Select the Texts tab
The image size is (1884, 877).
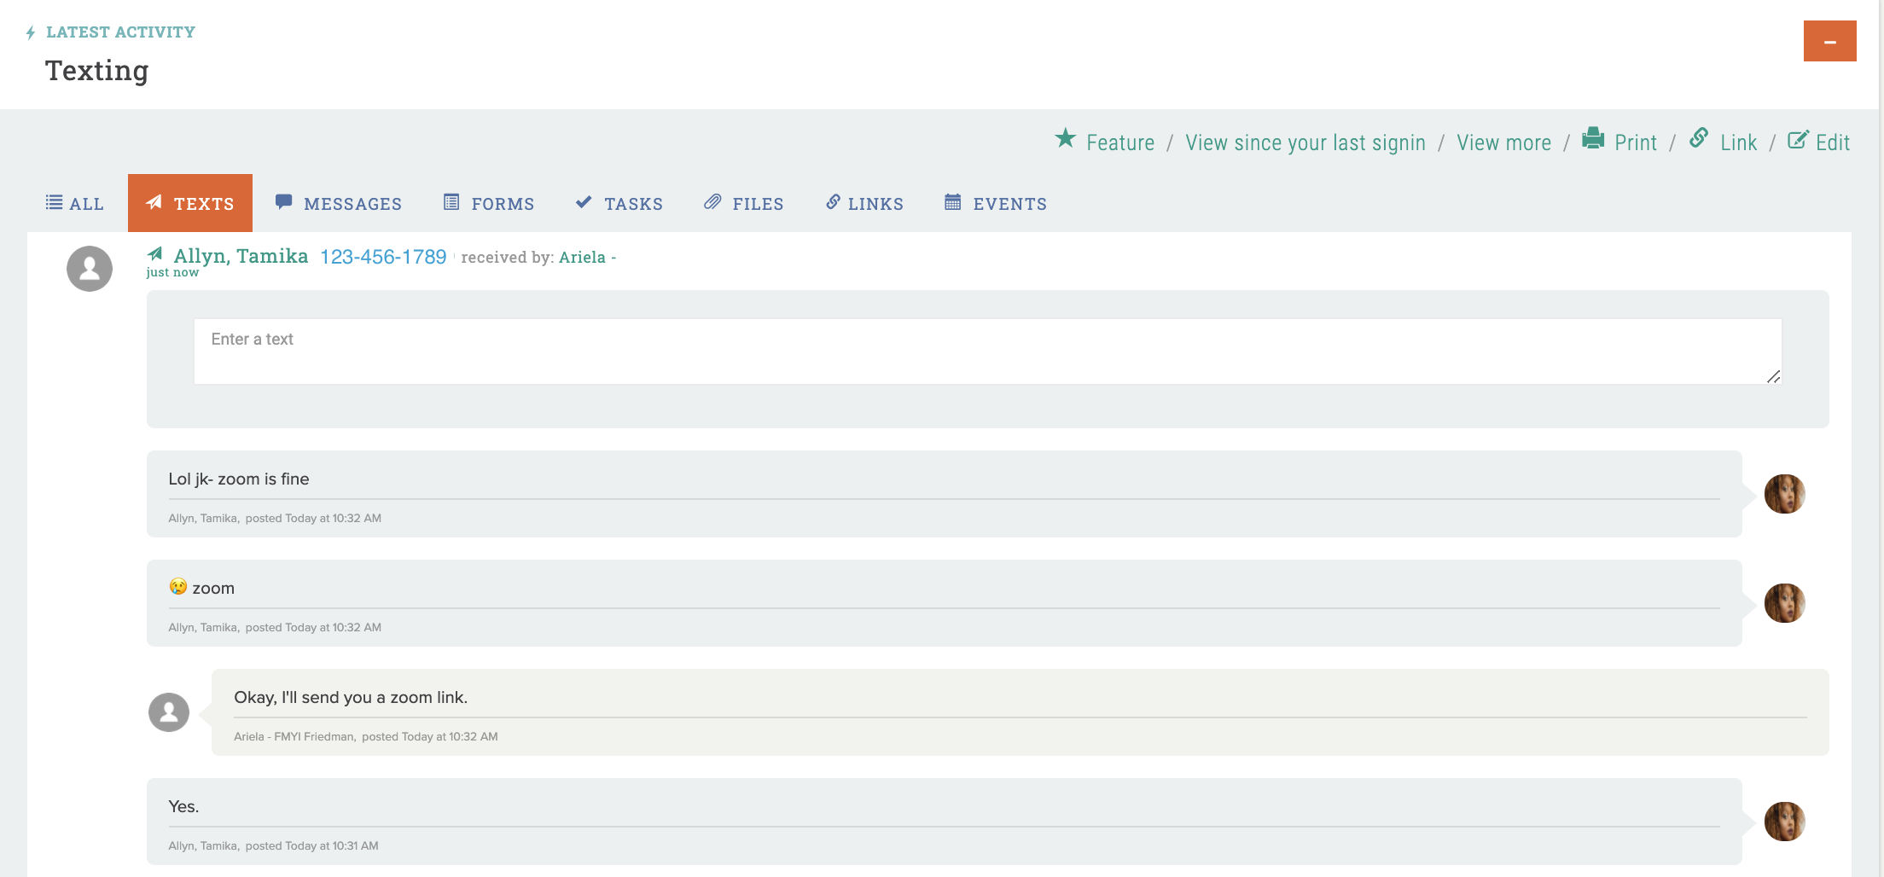point(190,204)
